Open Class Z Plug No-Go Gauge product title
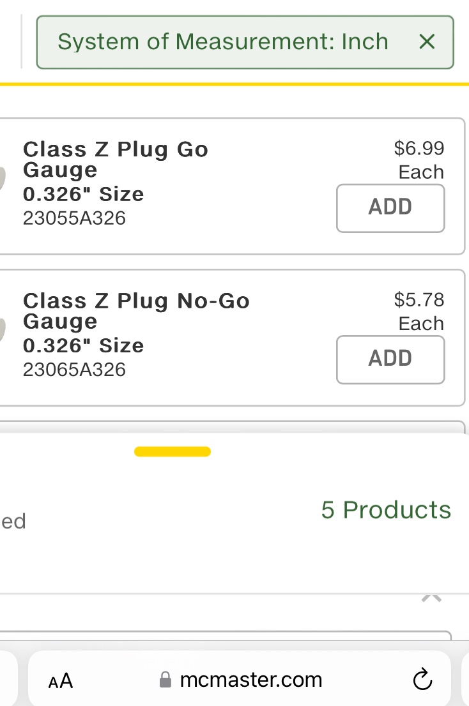The height and width of the screenshot is (706, 469). tap(135, 310)
